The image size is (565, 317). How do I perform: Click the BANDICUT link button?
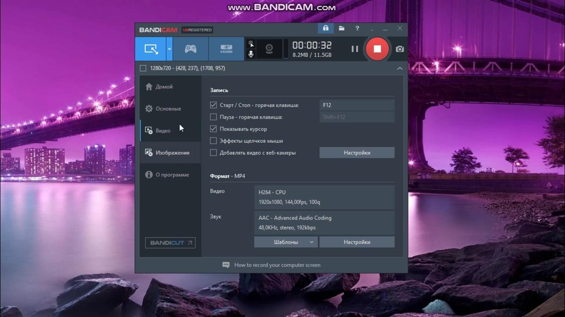tap(170, 243)
